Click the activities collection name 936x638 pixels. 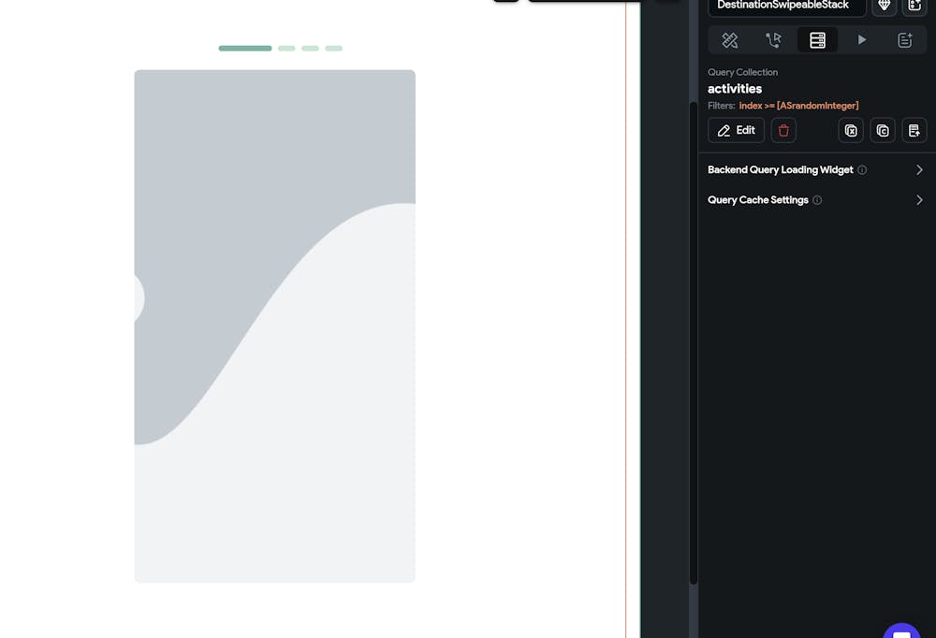click(735, 89)
